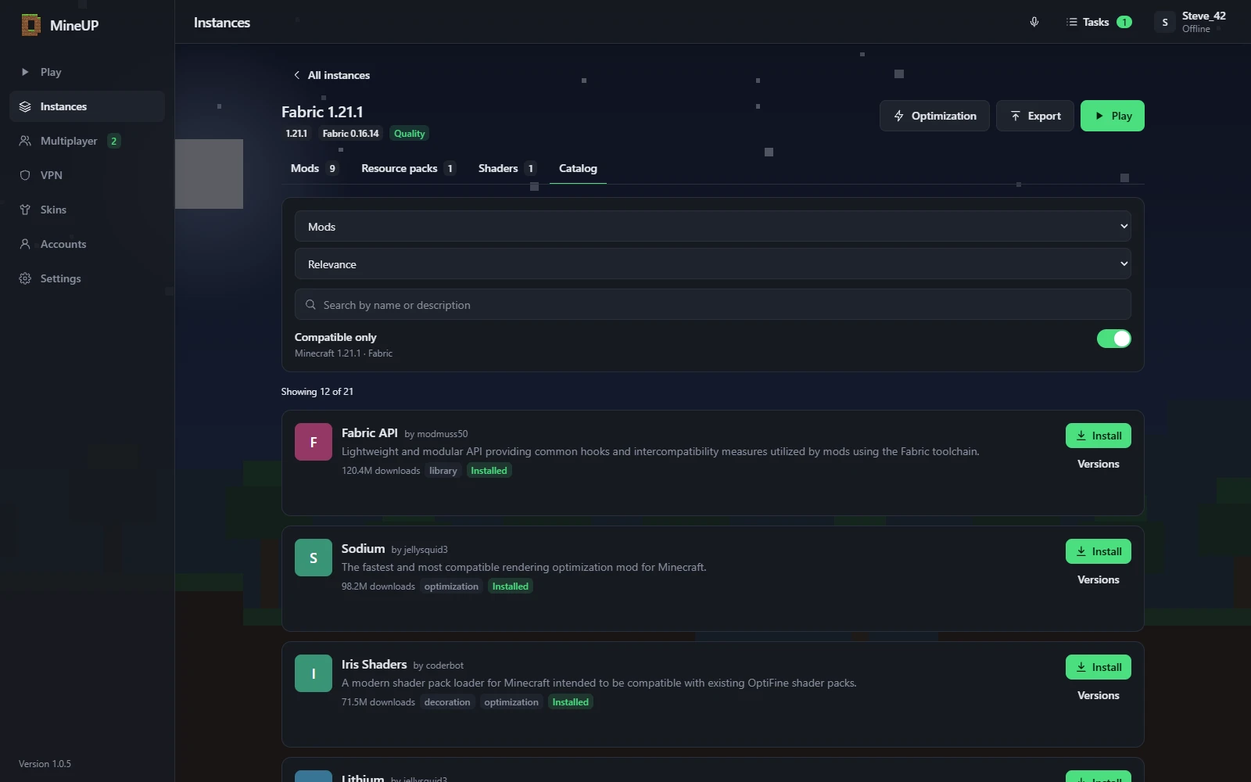Image resolution: width=1251 pixels, height=782 pixels.
Task: Go back to All instances
Action: 332,75
